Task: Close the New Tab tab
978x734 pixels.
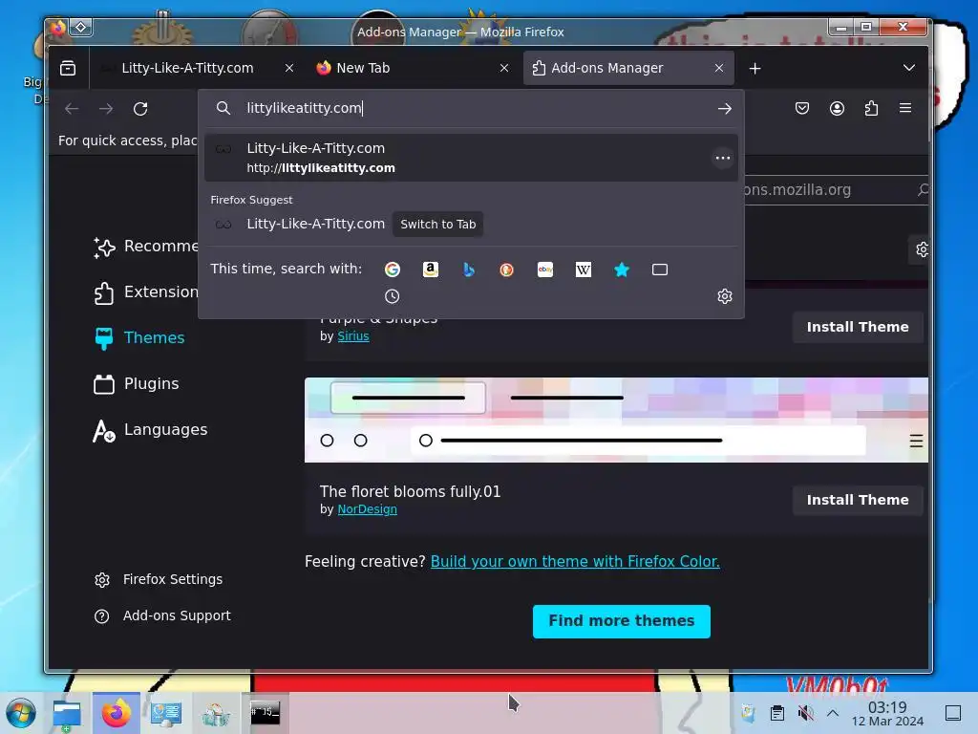Action: coord(504,68)
